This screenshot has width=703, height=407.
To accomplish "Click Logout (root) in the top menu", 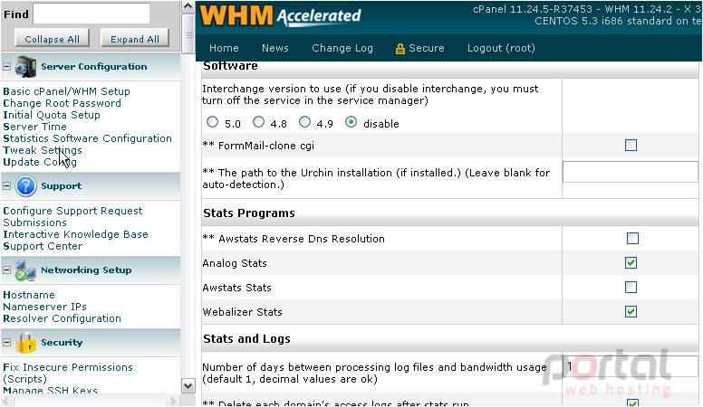I will (501, 48).
